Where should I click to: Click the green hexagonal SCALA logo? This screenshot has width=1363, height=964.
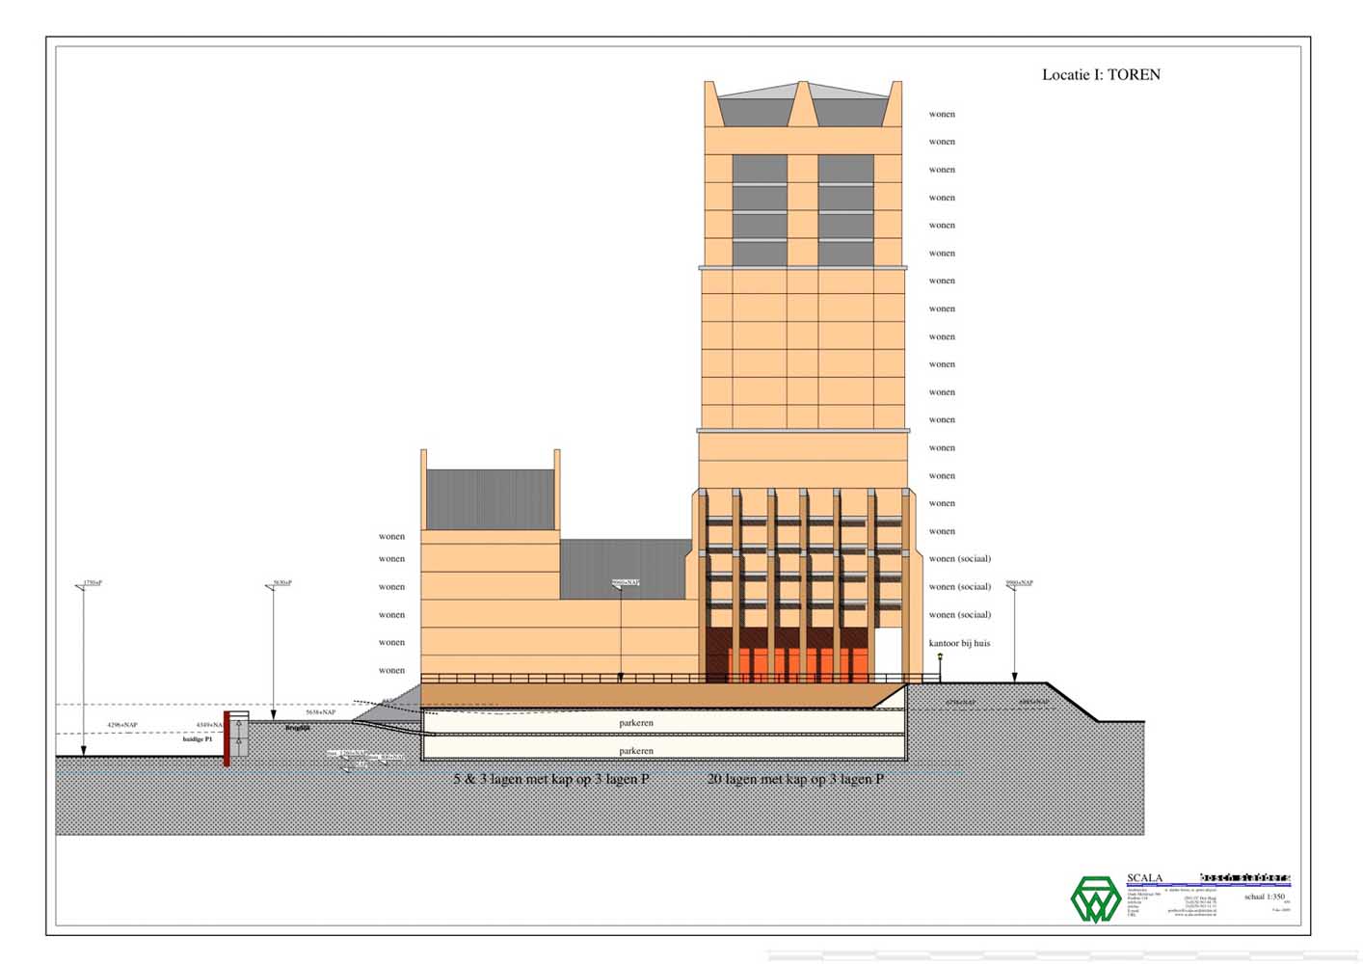click(1095, 899)
